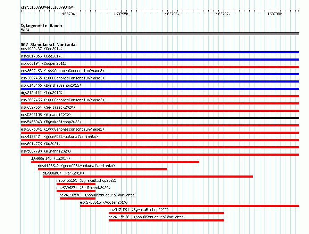Click nsv6396271 (Sedlazeck2020) label

[83, 188]
